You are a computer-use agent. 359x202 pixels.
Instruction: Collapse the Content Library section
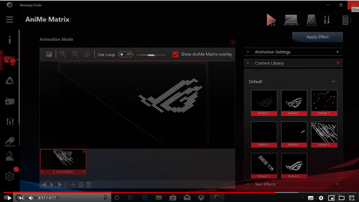coord(293,63)
